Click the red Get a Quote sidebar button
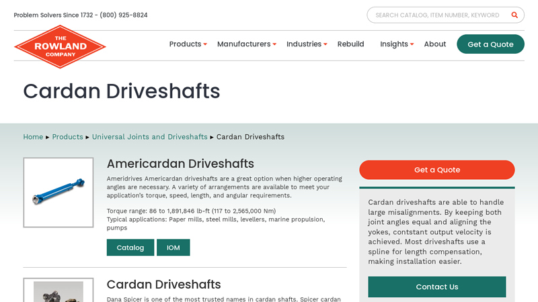The height and width of the screenshot is (302, 538). point(436,170)
